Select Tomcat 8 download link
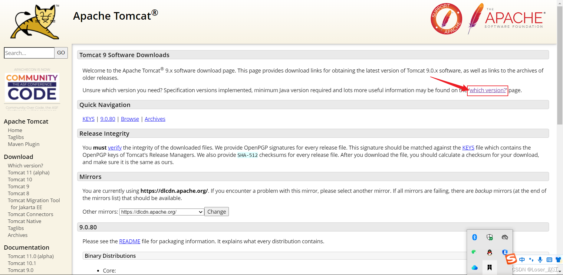563x275 pixels. click(18, 193)
